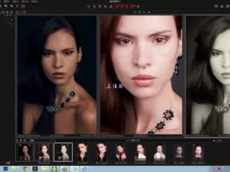Select the first cursor tool in the center toolbar

(x=89, y=7)
